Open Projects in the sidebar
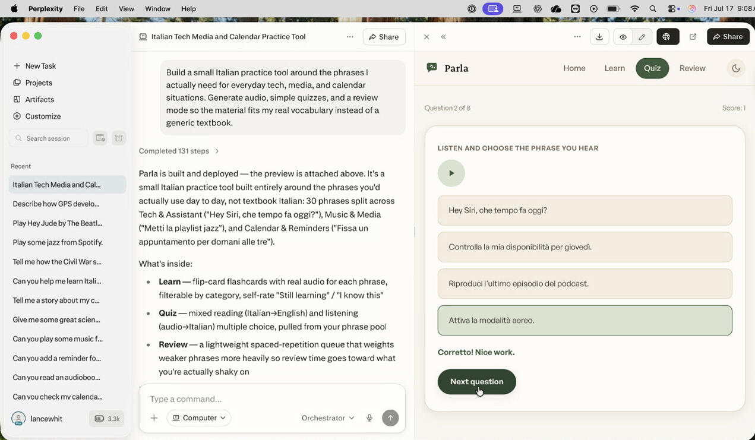The height and width of the screenshot is (440, 755). (x=33, y=83)
